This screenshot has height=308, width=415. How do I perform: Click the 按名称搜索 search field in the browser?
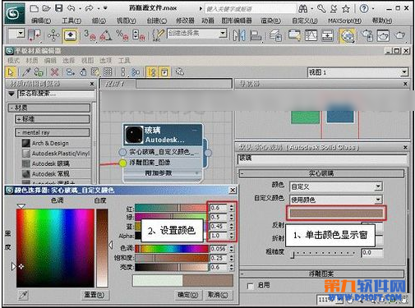tap(57, 94)
